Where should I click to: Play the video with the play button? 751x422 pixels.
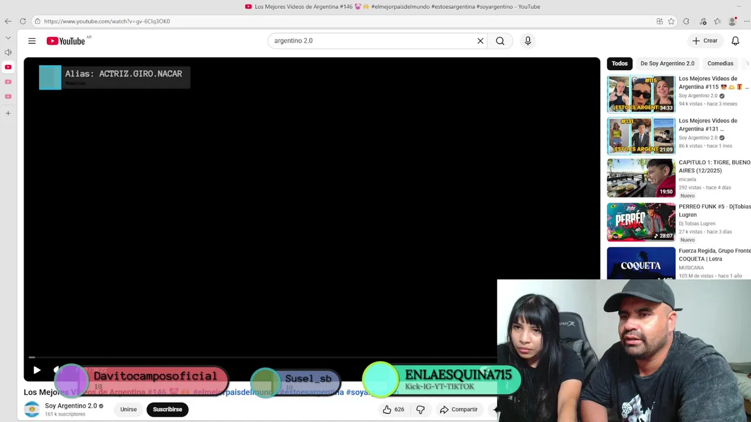(x=36, y=370)
